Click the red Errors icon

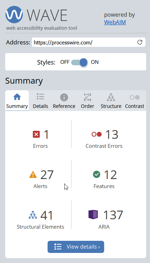click(x=36, y=134)
